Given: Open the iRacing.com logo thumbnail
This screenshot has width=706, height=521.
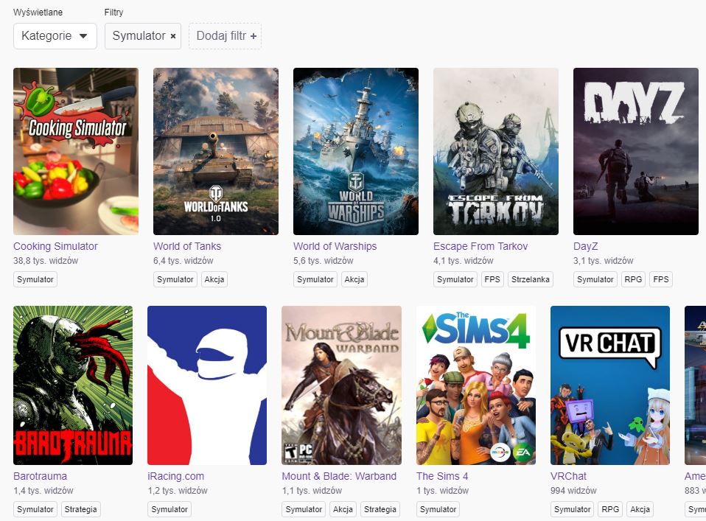Looking at the screenshot, I should pyautogui.click(x=207, y=385).
